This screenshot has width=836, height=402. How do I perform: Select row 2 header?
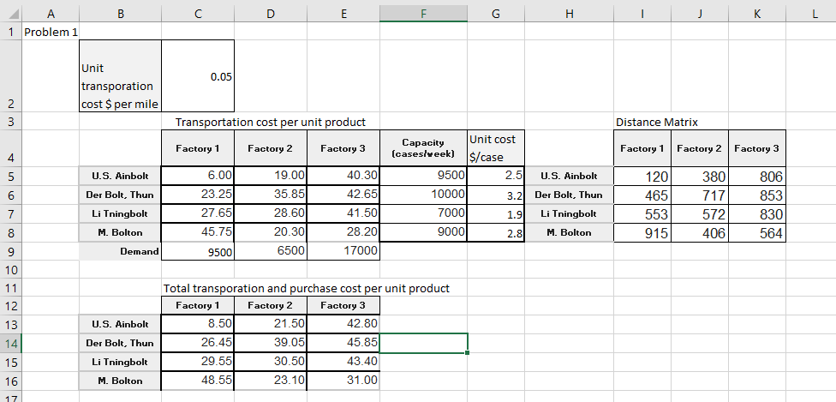point(12,75)
